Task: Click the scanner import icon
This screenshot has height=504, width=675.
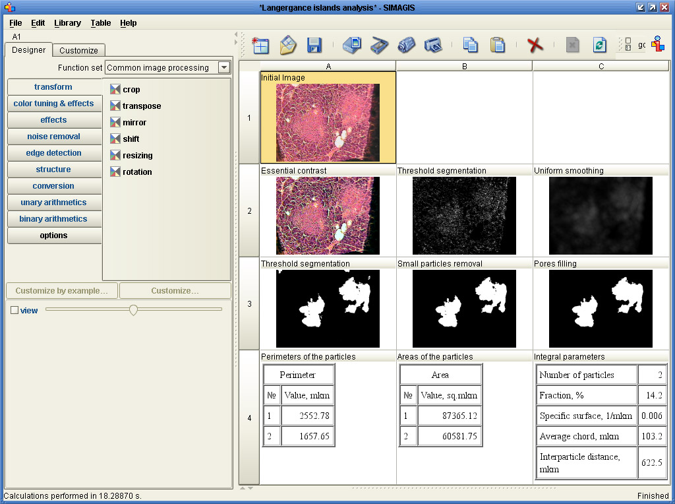Action: point(380,45)
